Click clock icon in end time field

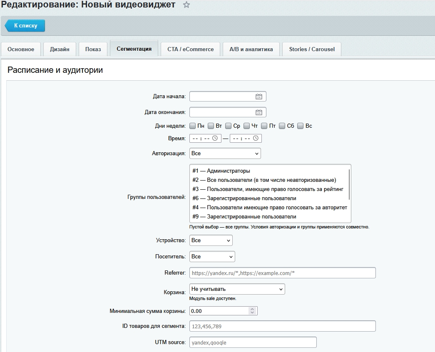point(256,138)
